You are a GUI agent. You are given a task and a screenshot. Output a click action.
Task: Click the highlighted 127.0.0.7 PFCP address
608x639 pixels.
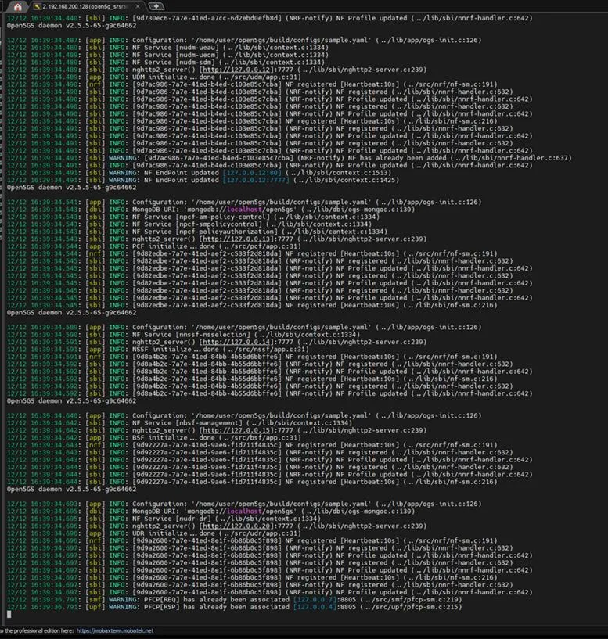[315, 599]
